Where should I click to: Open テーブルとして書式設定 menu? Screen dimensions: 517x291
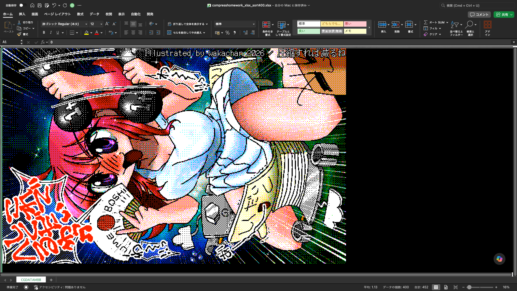click(x=283, y=28)
